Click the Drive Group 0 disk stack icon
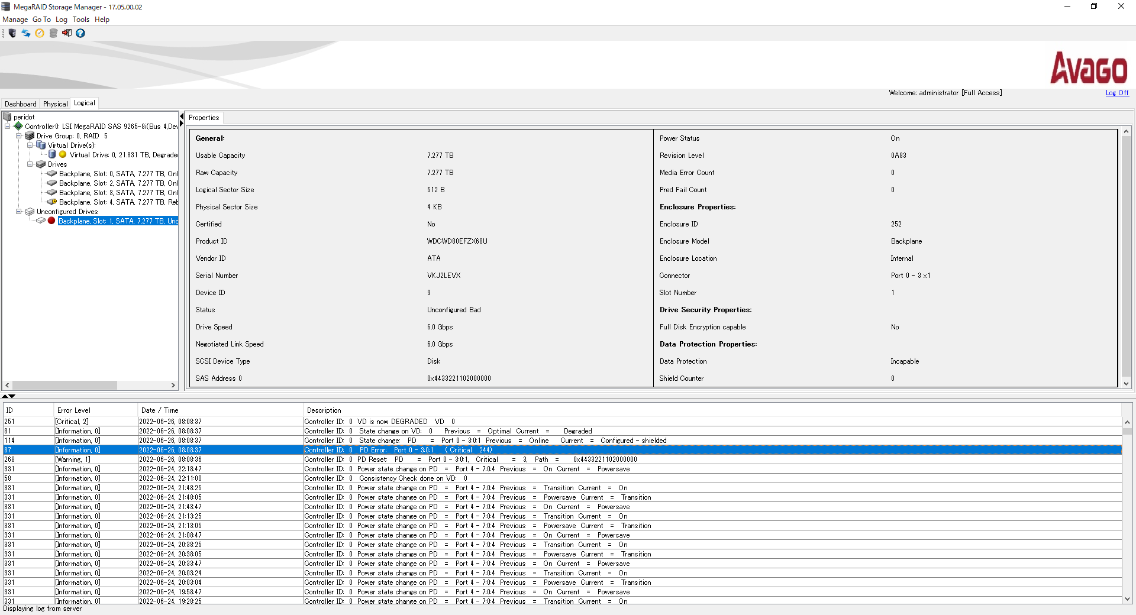Image resolution: width=1136 pixels, height=615 pixels. tap(30, 136)
